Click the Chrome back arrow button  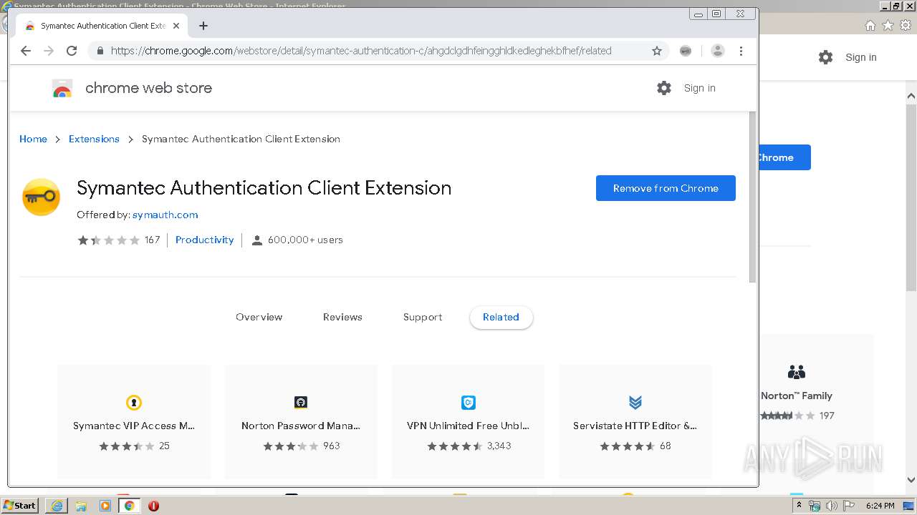[26, 51]
